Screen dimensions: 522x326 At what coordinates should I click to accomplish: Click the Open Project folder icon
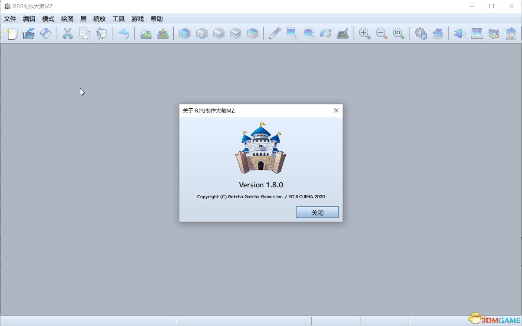pos(29,33)
